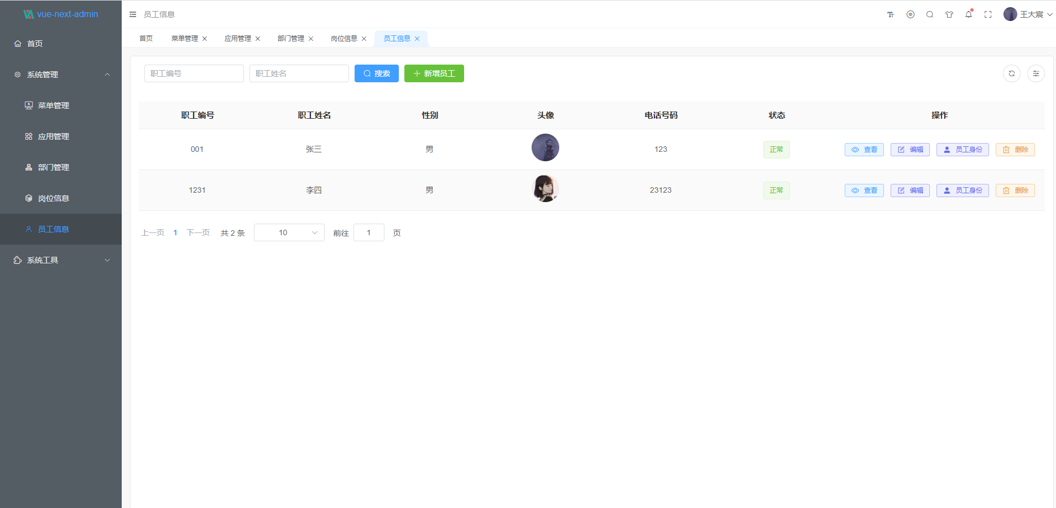
Task: Collapse sidebar with the hamburger menu icon
Action: point(133,14)
